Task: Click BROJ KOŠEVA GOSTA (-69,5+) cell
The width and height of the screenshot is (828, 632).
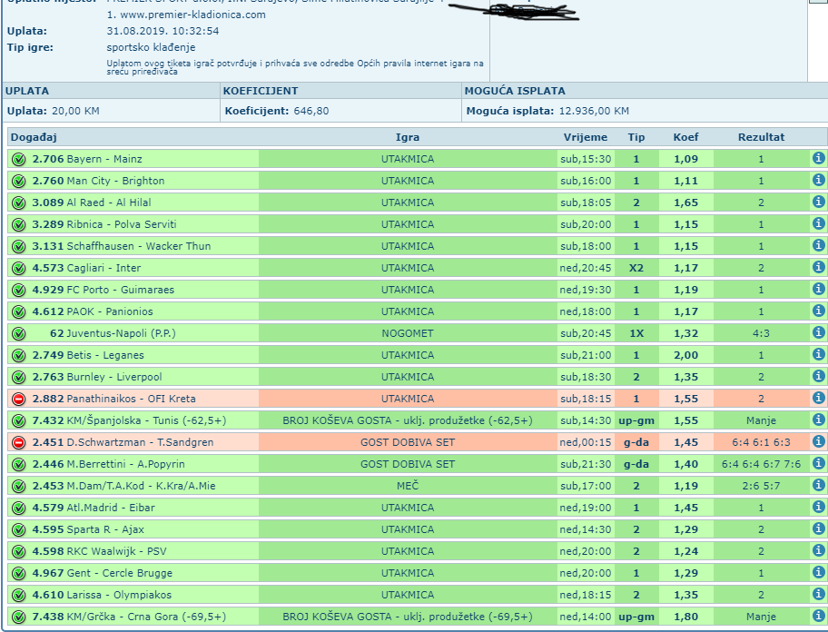Action: pyautogui.click(x=407, y=617)
